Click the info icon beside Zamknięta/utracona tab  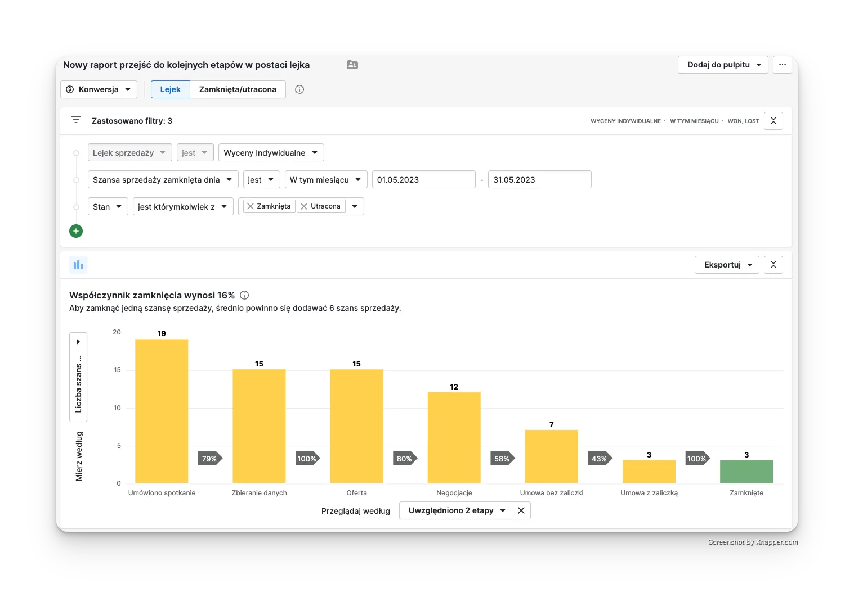(299, 89)
